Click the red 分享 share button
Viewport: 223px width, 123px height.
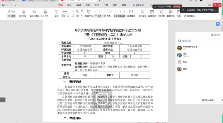pyautogui.click(x=217, y=5)
